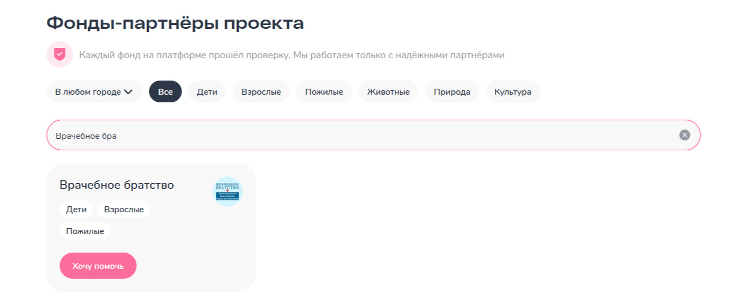The height and width of the screenshot is (307, 745).
Task: Select the "Все" filter
Action: tap(165, 91)
